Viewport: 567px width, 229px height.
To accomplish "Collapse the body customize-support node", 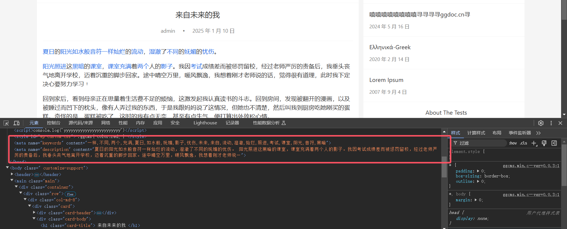I will click(x=7, y=168).
